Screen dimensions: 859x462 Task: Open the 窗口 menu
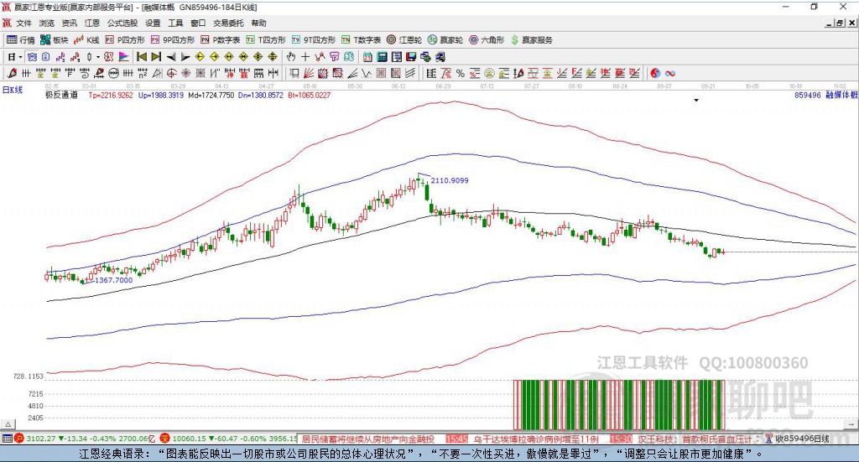[x=198, y=23]
